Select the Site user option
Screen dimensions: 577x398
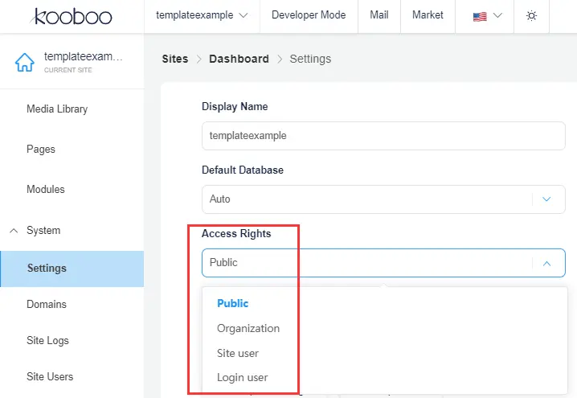coord(238,353)
